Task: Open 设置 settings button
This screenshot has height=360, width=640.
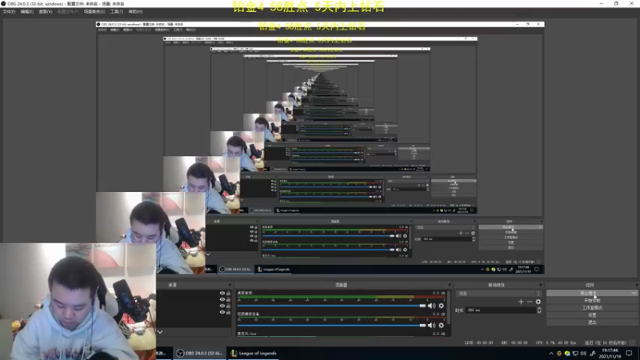Action: (592, 315)
